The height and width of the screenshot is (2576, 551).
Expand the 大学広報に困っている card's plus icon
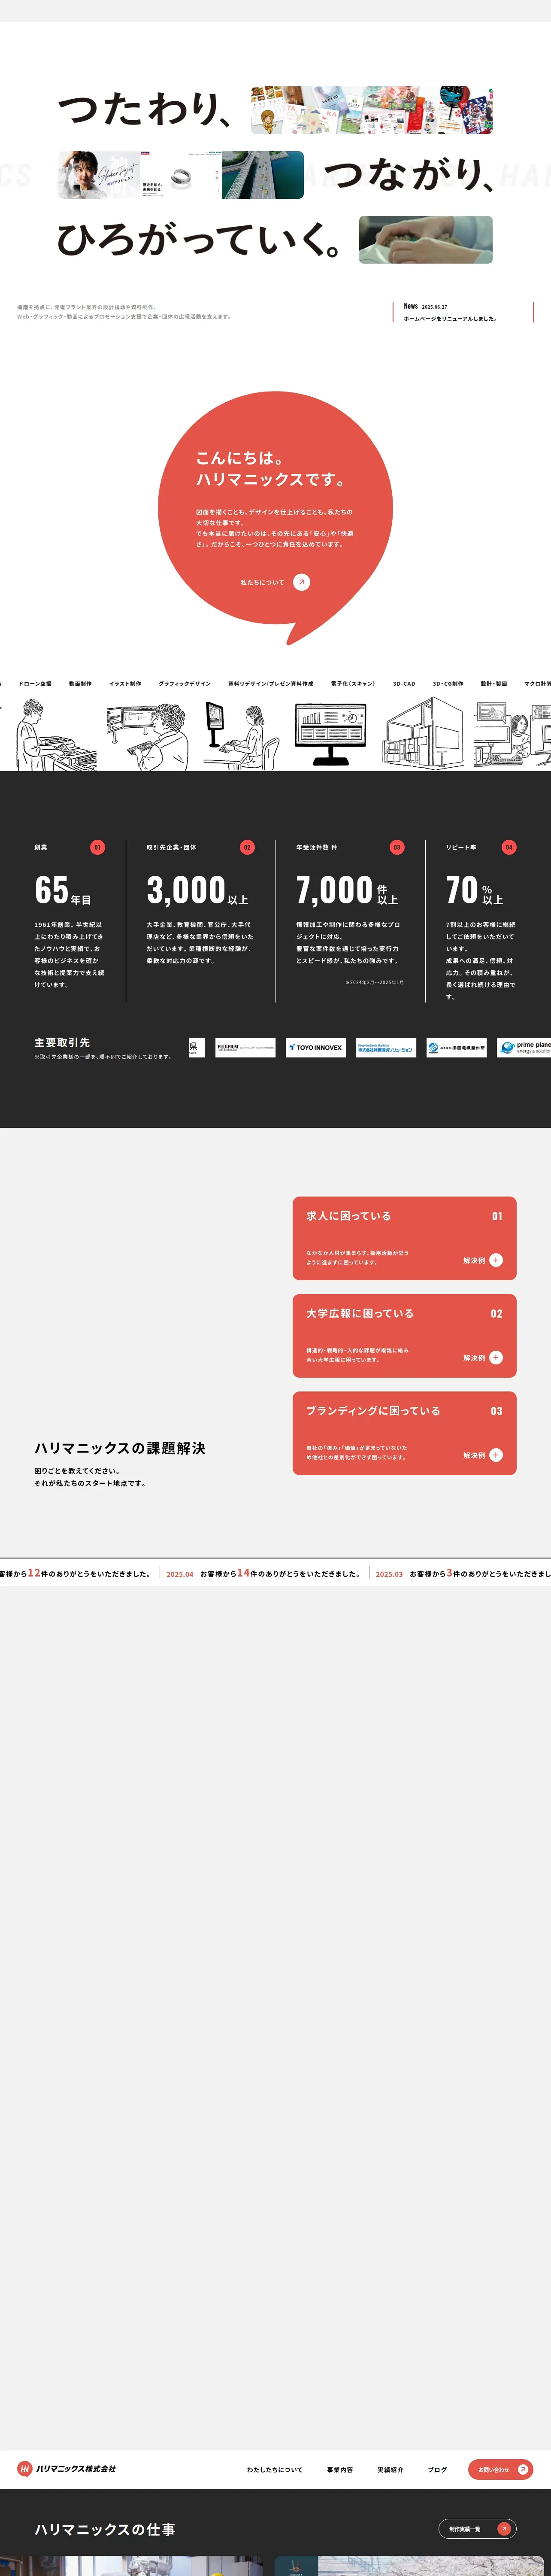(x=496, y=1357)
